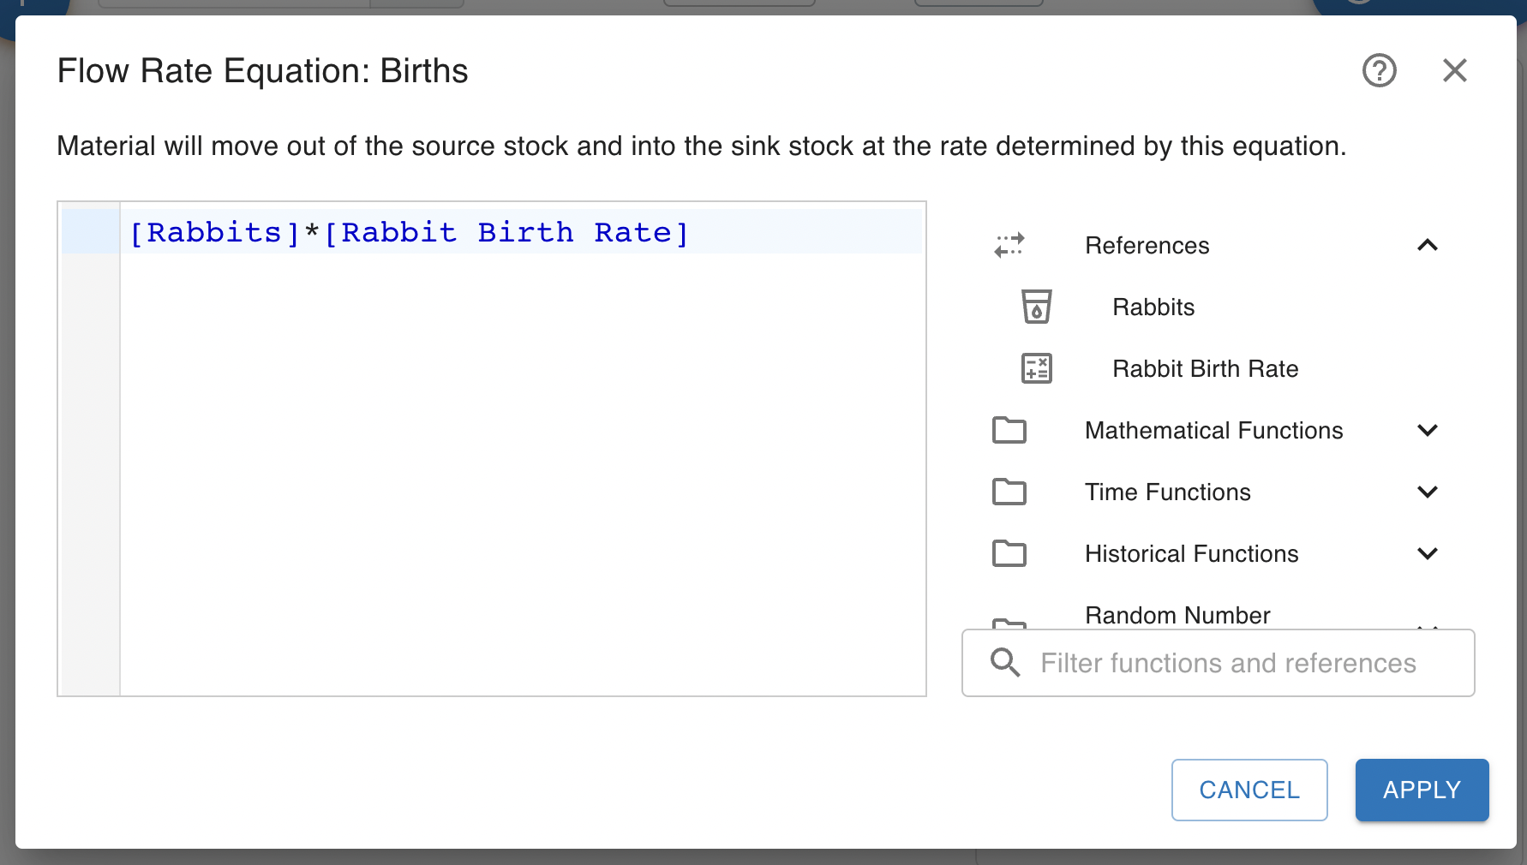The width and height of the screenshot is (1527, 865).
Task: Click the Time Functions folder icon
Action: point(1009,492)
